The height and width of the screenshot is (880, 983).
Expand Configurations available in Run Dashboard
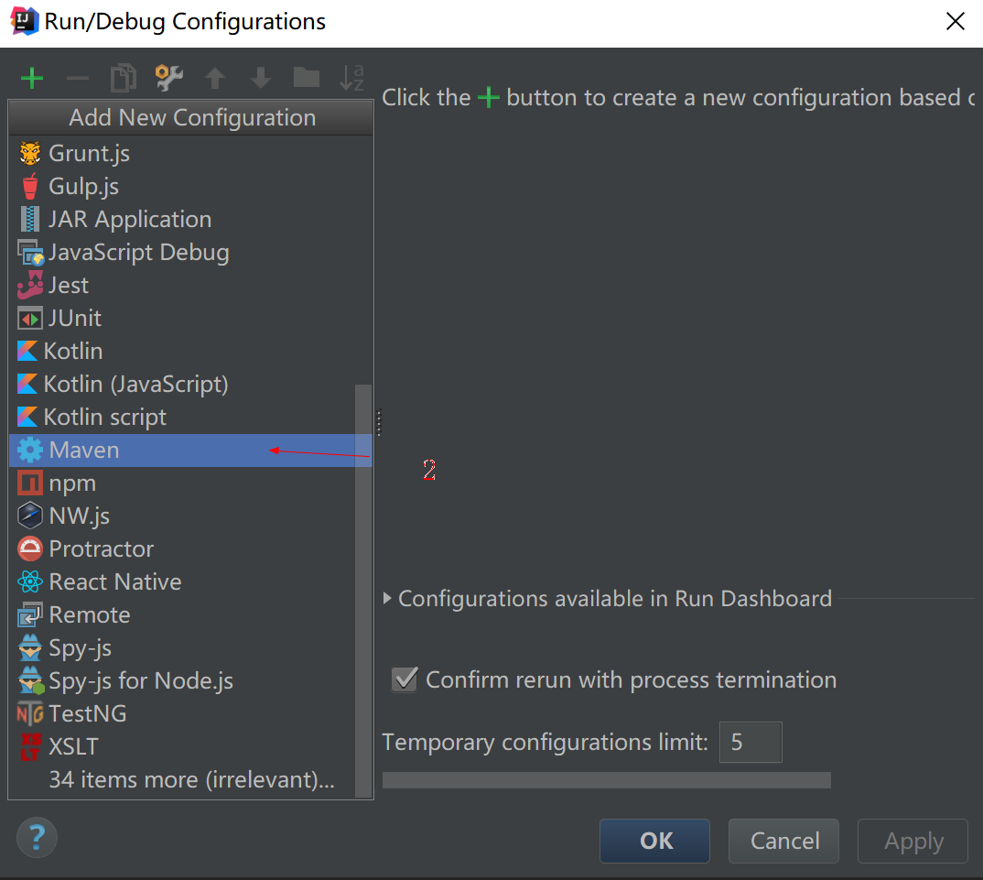387,598
